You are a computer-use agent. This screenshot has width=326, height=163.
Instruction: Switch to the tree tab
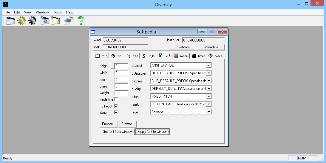132,56
